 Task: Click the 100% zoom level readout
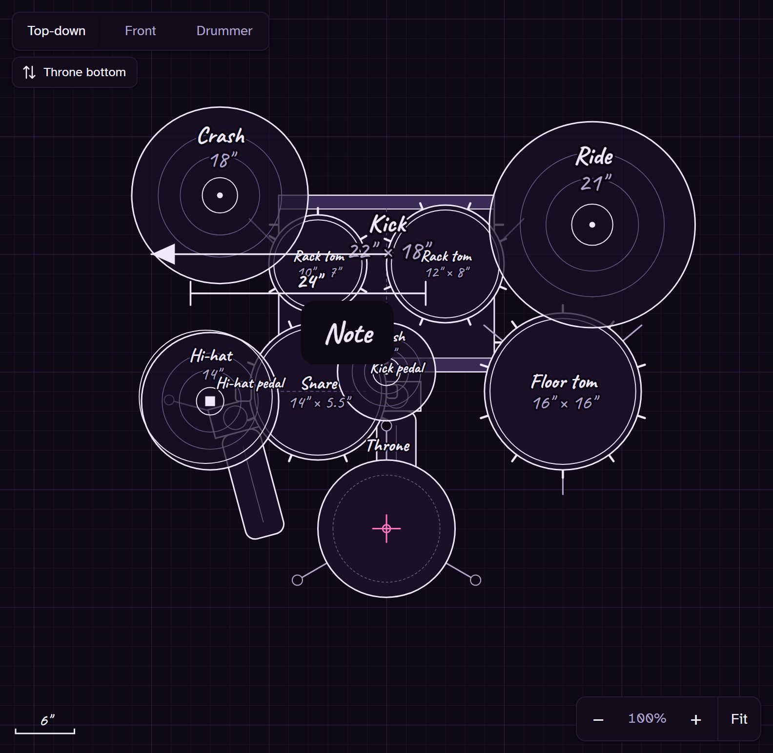647,719
